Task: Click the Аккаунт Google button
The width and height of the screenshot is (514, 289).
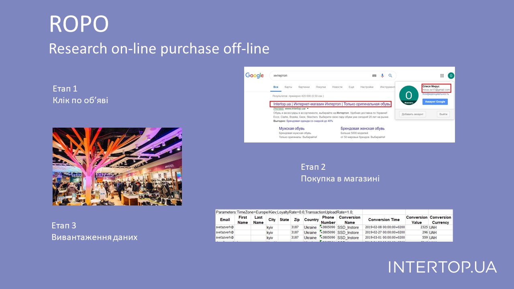Action: point(435,102)
